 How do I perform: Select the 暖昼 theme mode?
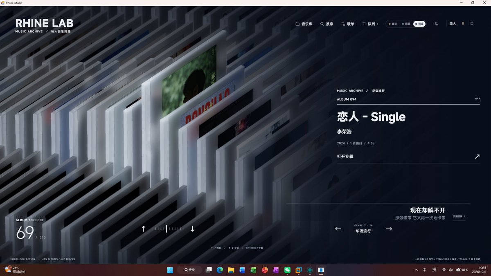click(x=393, y=24)
